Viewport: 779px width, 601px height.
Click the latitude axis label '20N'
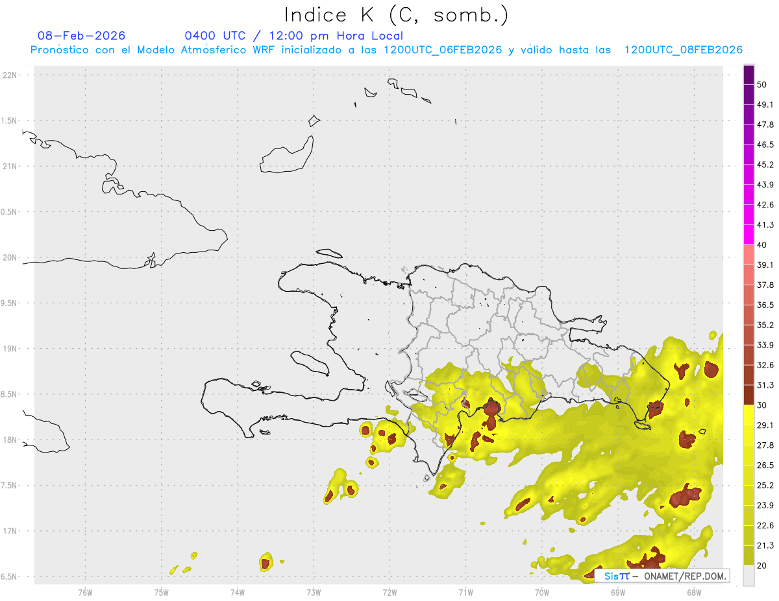(x=10, y=257)
